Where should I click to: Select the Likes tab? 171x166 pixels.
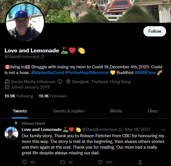click(153, 111)
